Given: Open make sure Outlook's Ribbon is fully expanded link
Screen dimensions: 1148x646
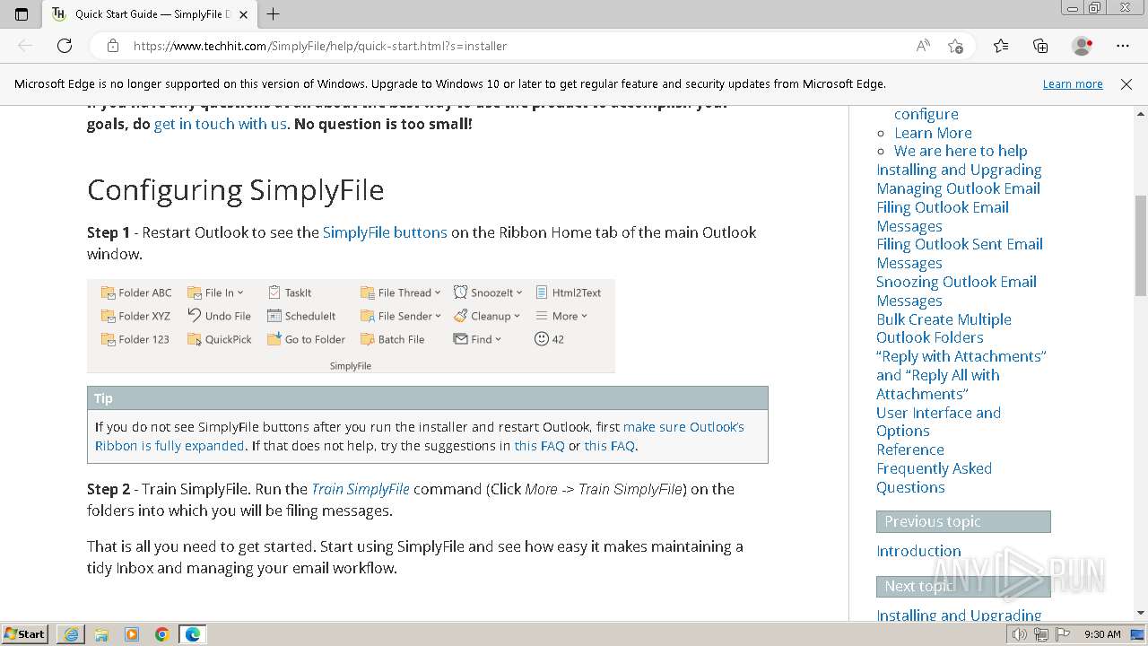Looking at the screenshot, I should pyautogui.click(x=420, y=436).
